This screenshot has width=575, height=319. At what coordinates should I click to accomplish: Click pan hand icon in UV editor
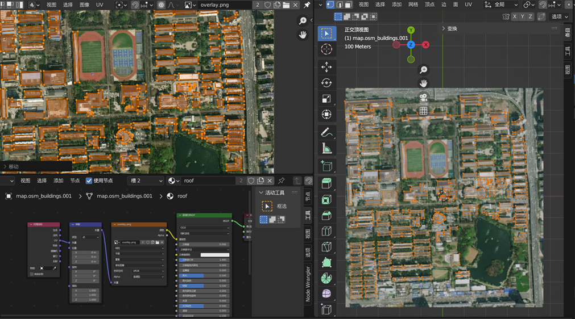(303, 35)
